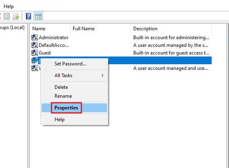
Task: Choose Delete in the context menu
Action: coord(61,87)
